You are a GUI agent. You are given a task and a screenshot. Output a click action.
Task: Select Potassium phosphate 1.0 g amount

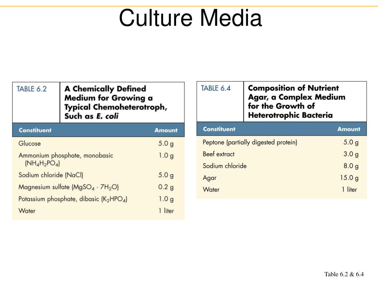click(x=166, y=199)
